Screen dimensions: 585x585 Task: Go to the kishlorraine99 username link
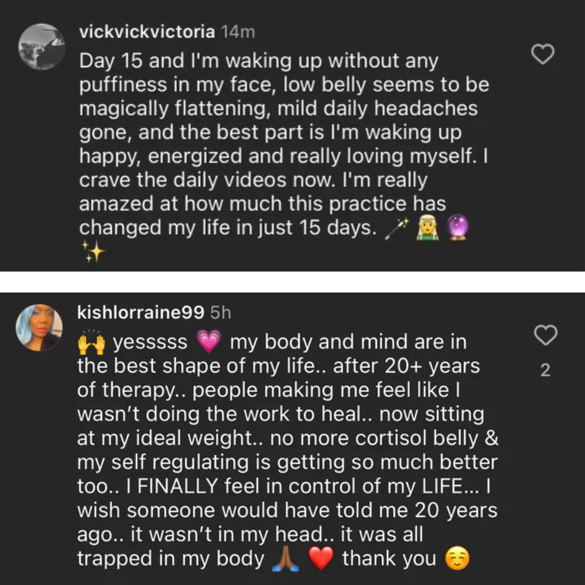point(140,312)
